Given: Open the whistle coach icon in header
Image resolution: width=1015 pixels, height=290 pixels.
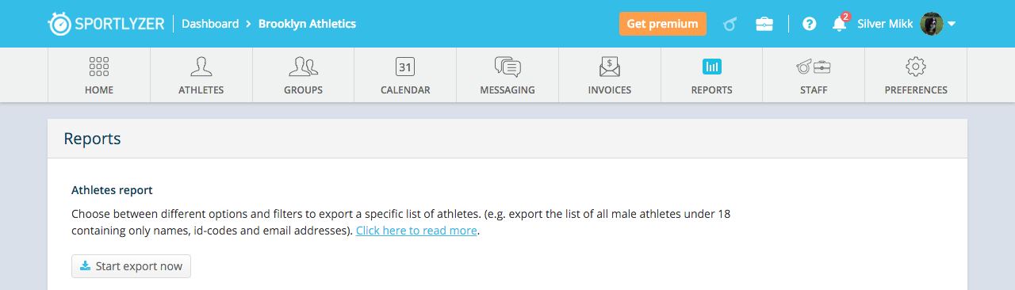Looking at the screenshot, I should (x=730, y=24).
